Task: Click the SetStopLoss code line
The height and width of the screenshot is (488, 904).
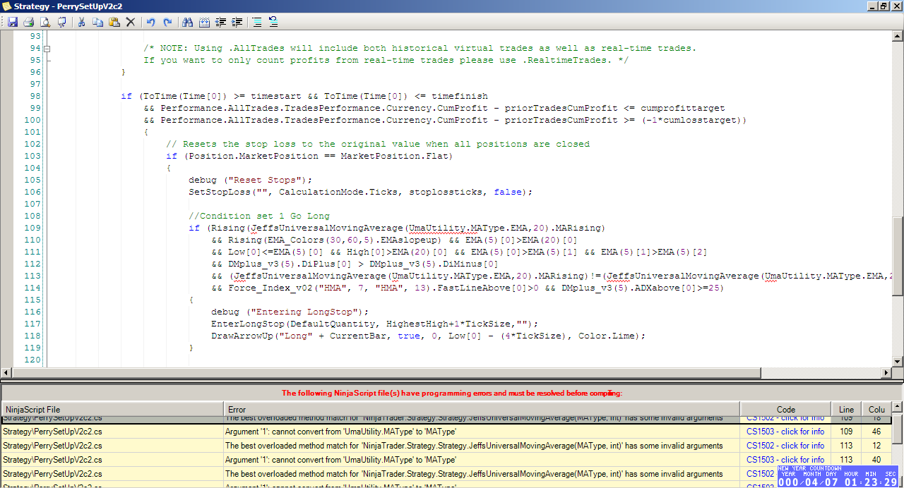Action: 360,192
